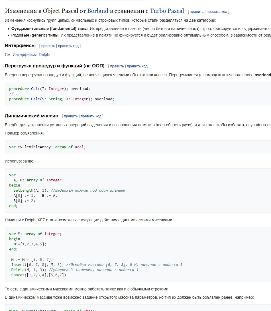Click the bold text 'Фундаментальные (fundamental) типы'
This screenshot has width=271, height=311.
(49, 29)
